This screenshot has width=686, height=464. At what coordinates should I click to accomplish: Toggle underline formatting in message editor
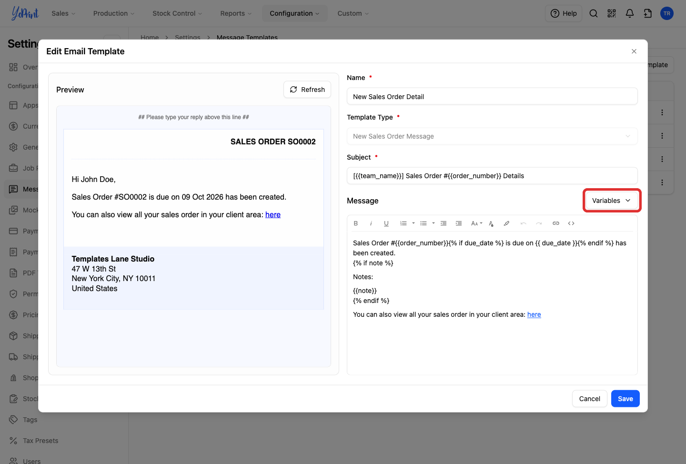[x=386, y=223]
